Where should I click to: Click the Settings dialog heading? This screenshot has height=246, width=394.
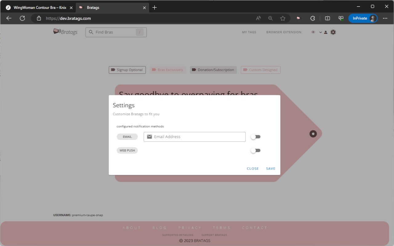coord(124,105)
